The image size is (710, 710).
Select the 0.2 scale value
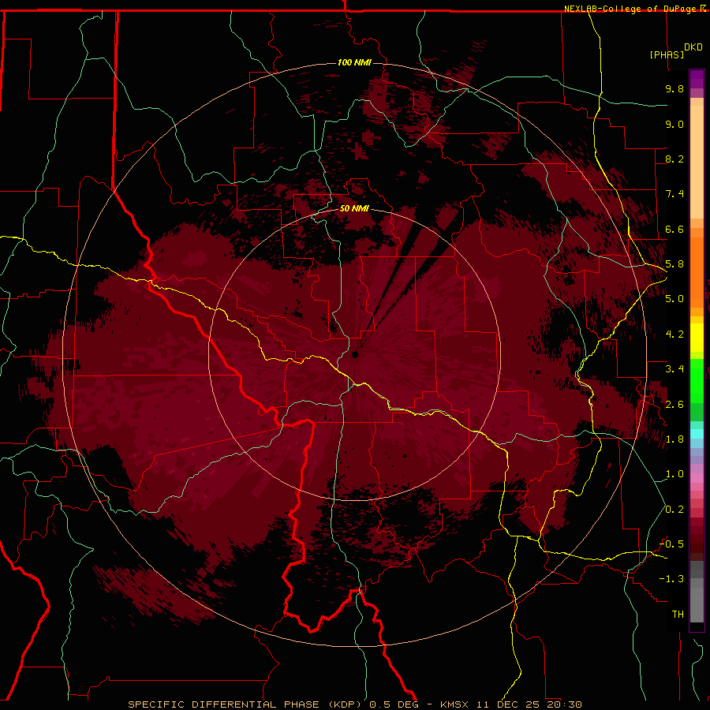674,510
